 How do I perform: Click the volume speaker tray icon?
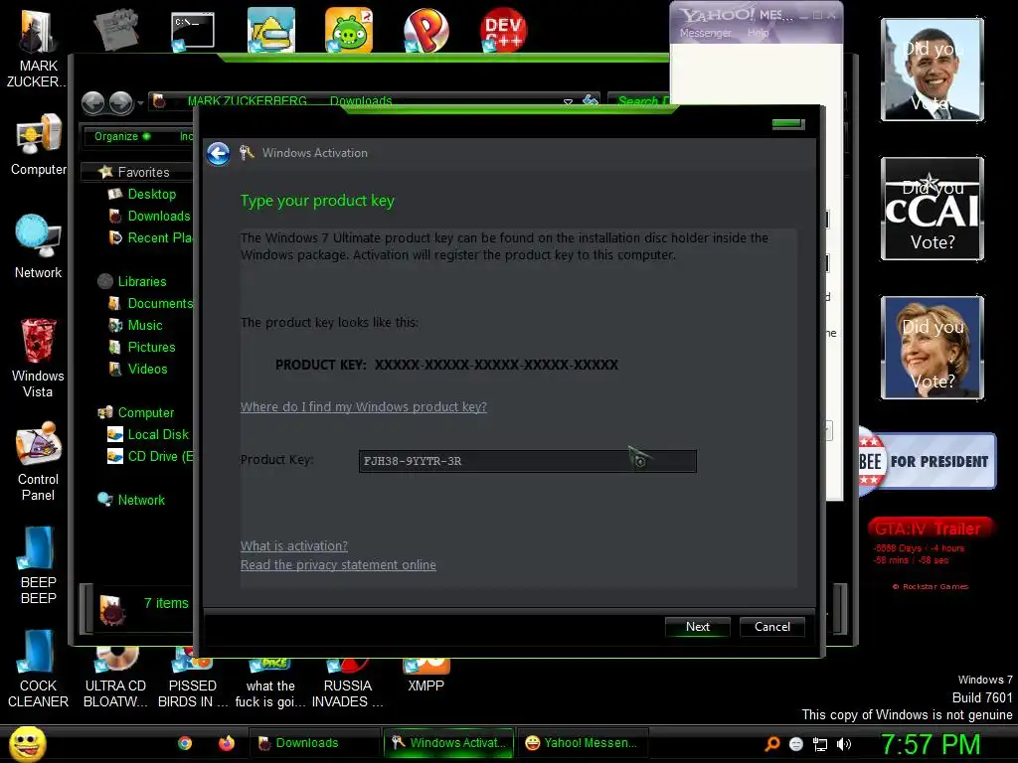(x=844, y=744)
